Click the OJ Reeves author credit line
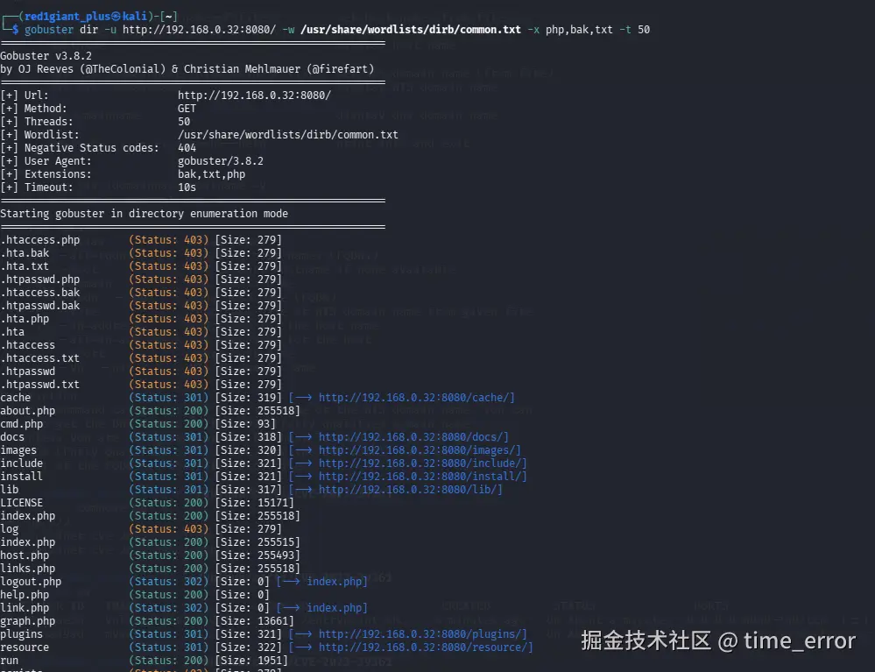The image size is (875, 672). pos(187,69)
